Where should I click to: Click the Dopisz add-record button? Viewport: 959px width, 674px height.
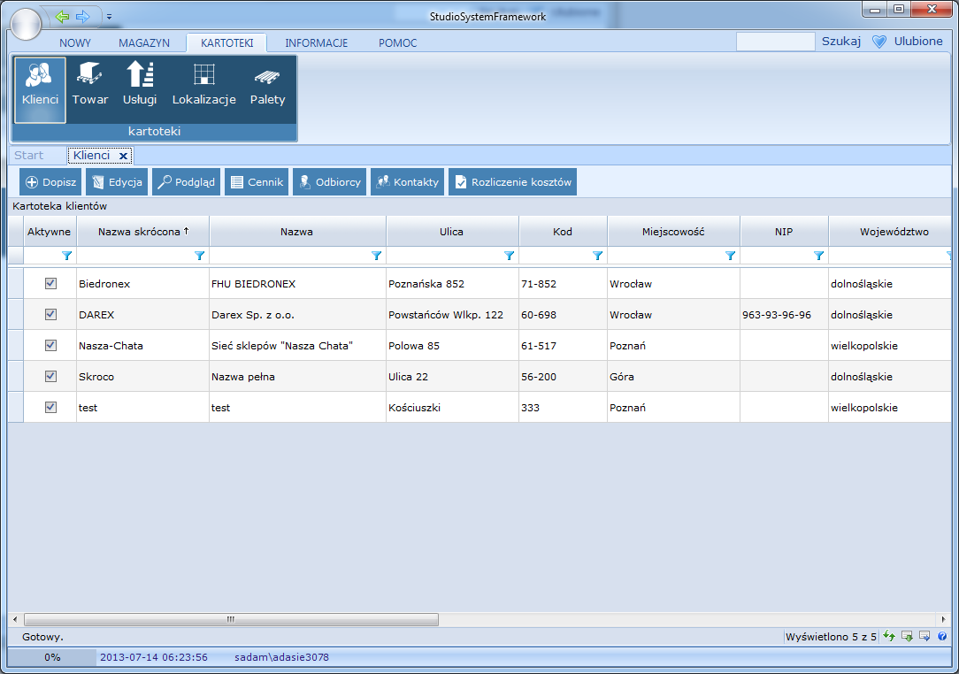click(50, 181)
